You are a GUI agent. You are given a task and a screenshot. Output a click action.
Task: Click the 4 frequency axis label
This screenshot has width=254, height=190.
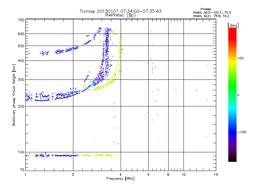[x=121, y=174]
